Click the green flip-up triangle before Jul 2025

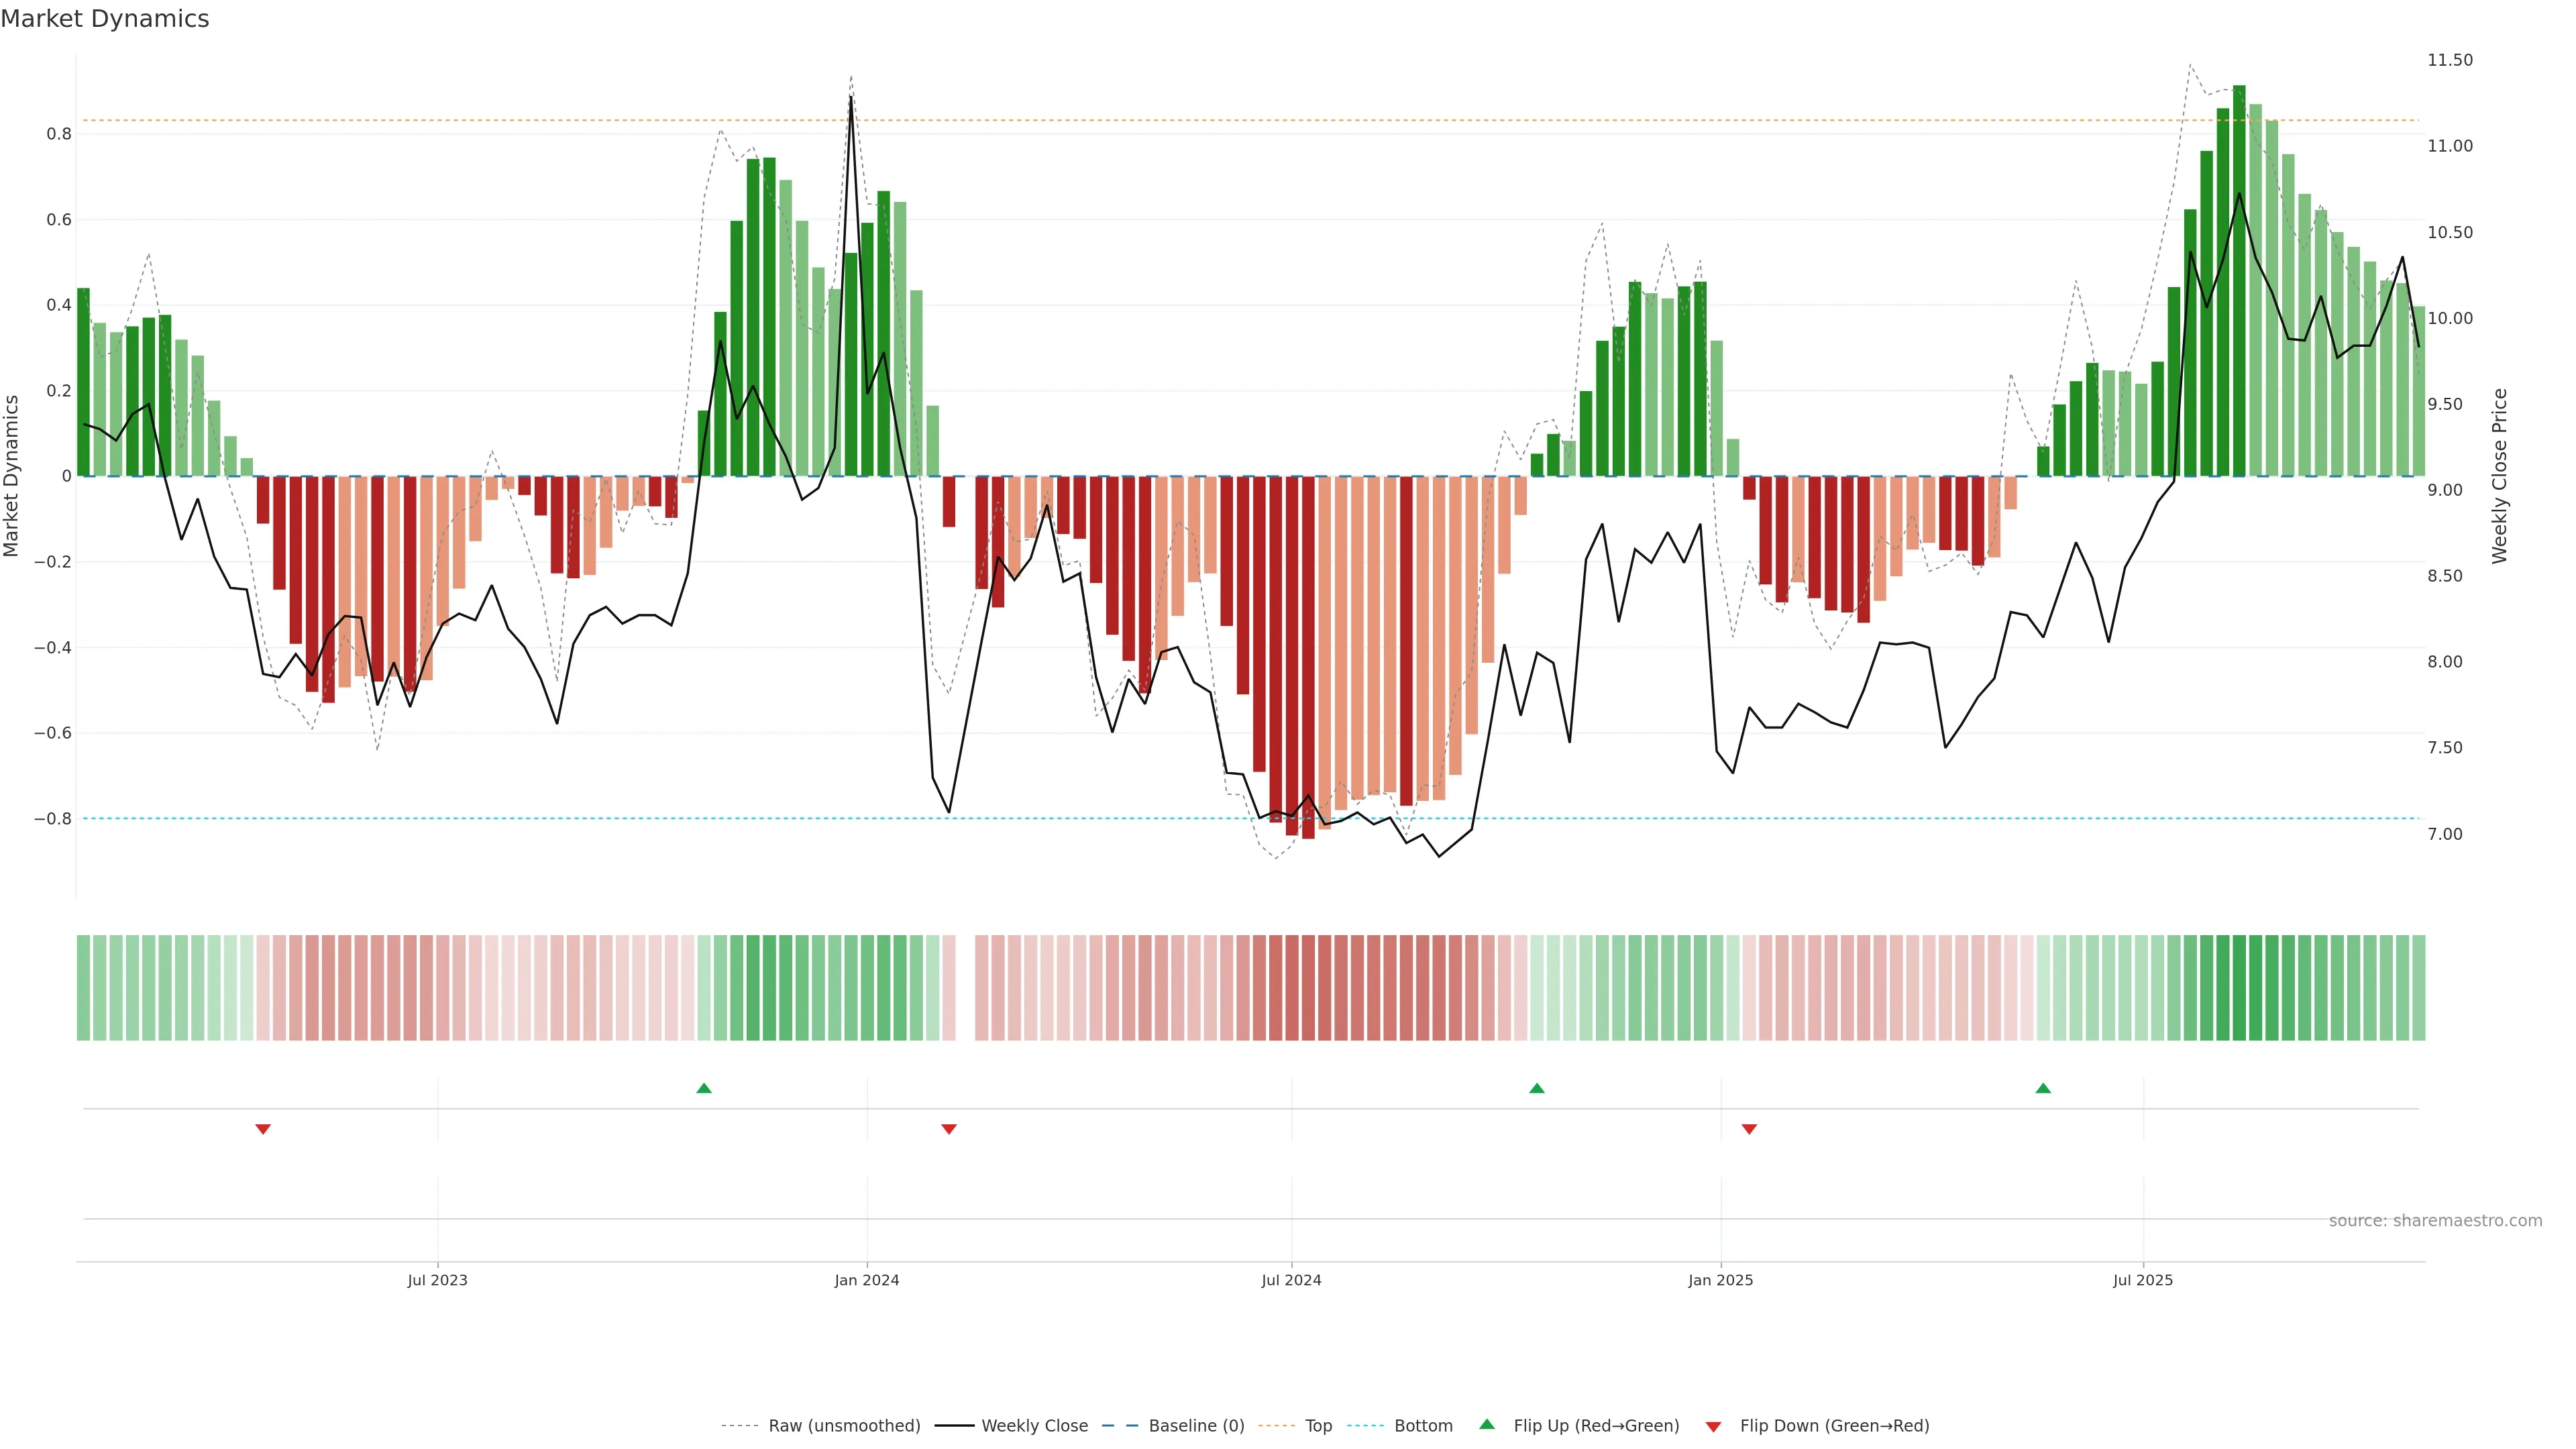[x=2043, y=1088]
